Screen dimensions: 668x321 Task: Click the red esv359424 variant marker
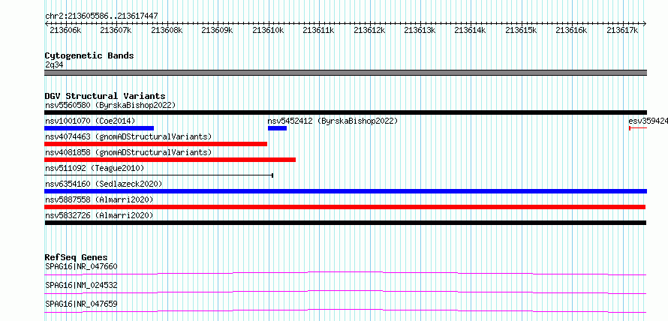pyautogui.click(x=638, y=128)
